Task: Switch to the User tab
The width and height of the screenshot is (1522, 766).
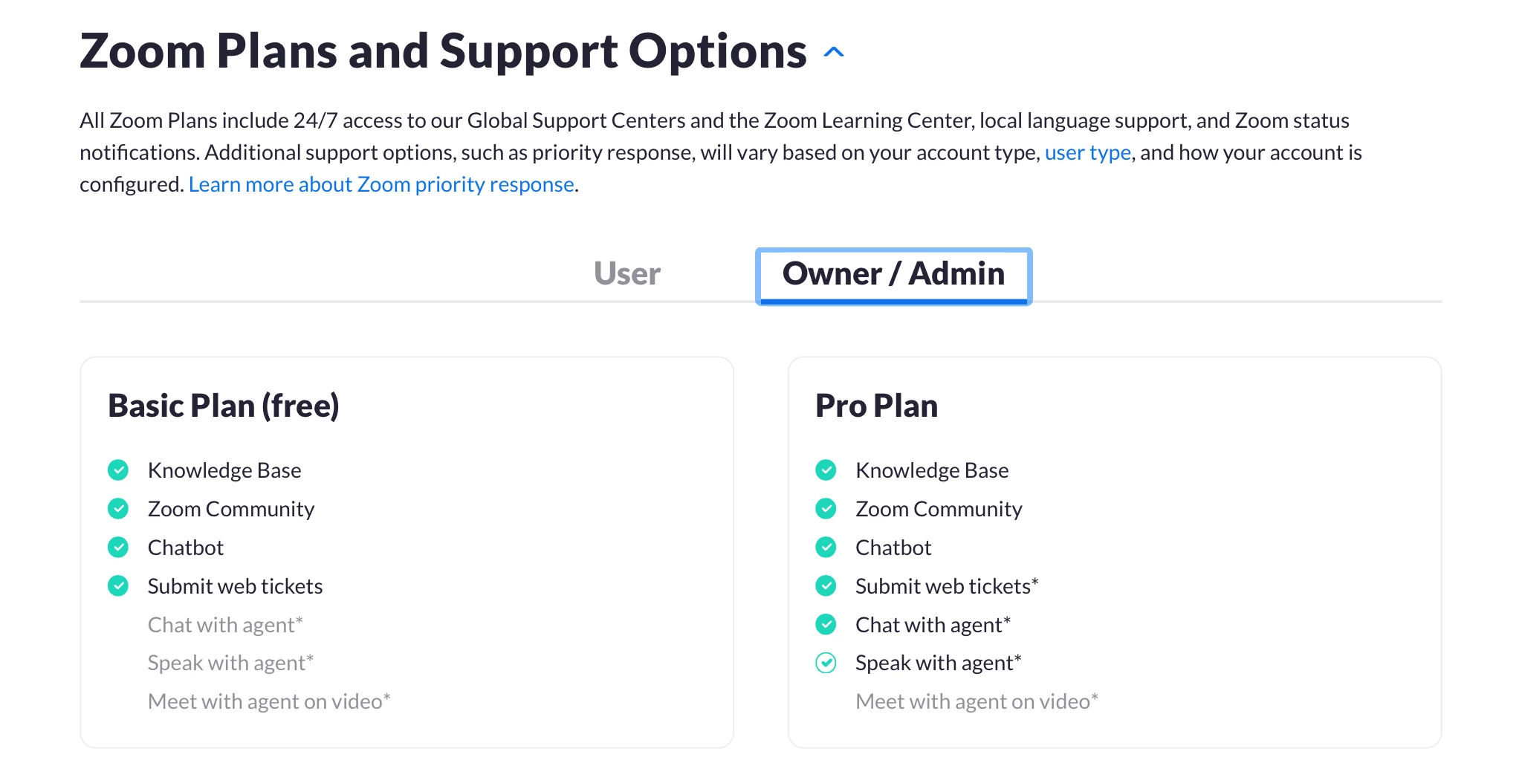Action: (626, 273)
